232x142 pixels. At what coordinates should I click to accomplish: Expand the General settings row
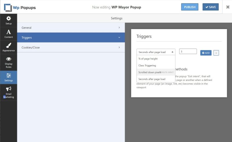pyautogui.click(x=71, y=28)
